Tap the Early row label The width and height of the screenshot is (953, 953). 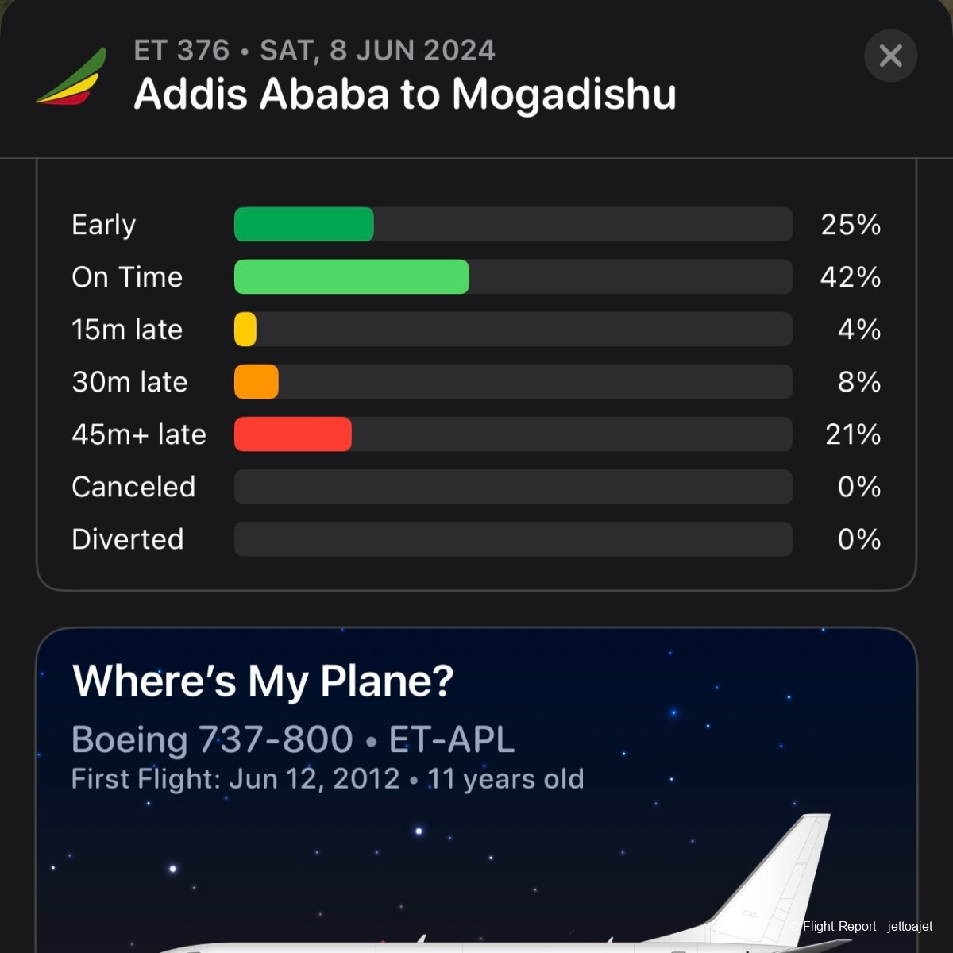(104, 225)
